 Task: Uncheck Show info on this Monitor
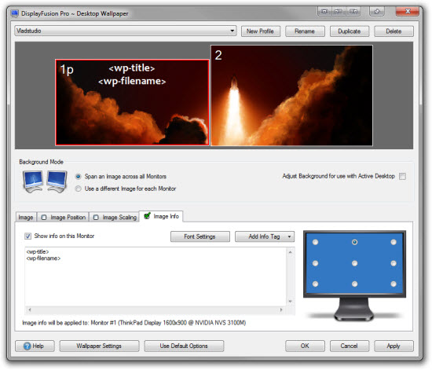(x=27, y=236)
